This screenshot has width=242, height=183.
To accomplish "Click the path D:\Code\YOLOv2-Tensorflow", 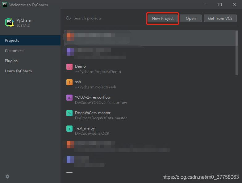I will point(101,103).
